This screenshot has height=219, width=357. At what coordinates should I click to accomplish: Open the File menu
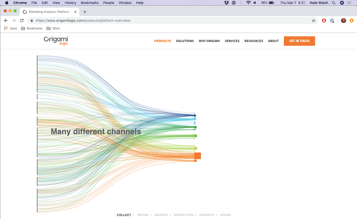tap(34, 3)
